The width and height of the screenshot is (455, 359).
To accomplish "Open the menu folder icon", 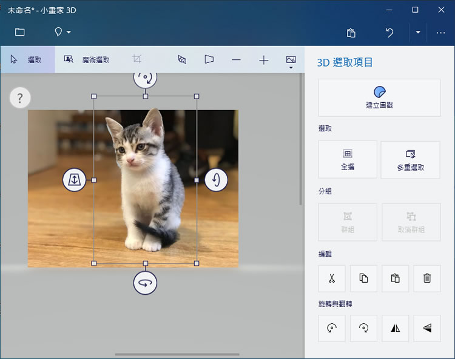I will [x=20, y=32].
